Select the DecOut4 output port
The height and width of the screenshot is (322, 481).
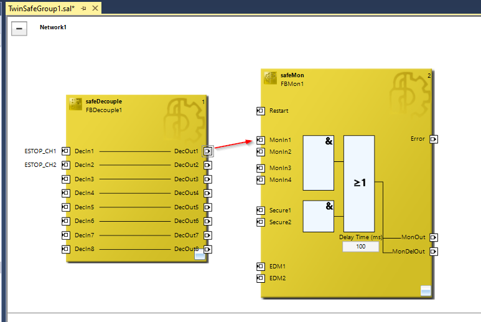click(208, 193)
